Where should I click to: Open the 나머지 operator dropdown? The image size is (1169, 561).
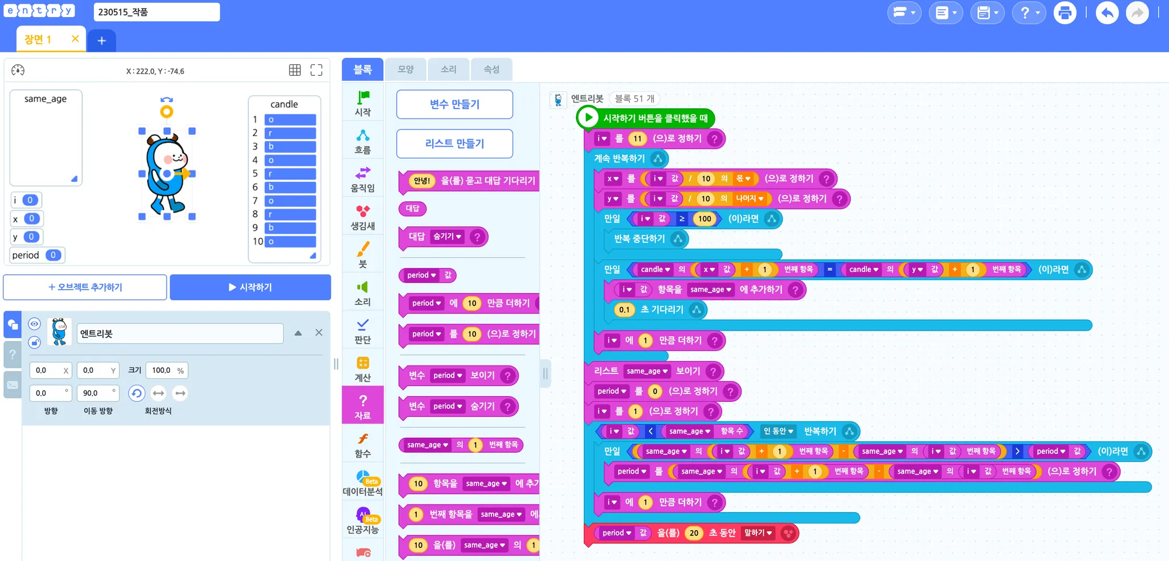tap(750, 198)
